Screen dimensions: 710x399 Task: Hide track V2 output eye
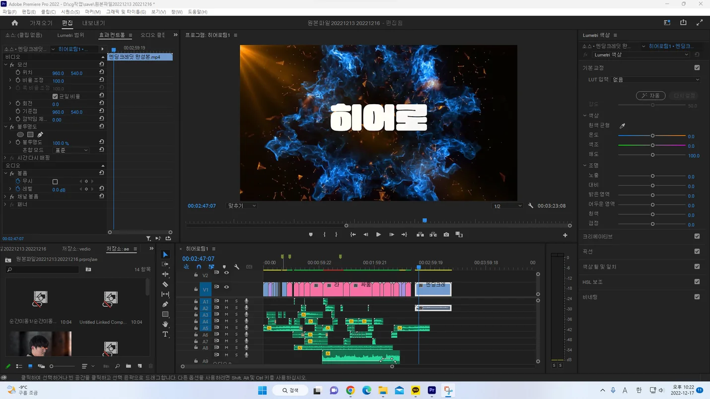click(226, 272)
